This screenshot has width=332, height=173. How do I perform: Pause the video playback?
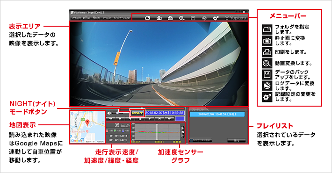point(140,119)
